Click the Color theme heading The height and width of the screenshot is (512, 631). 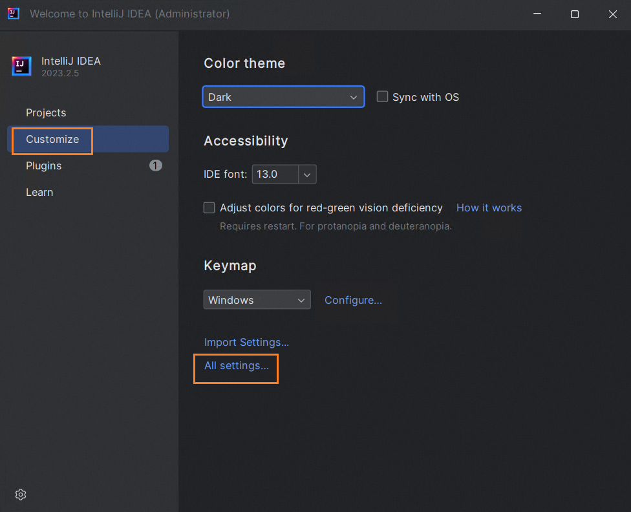click(244, 63)
